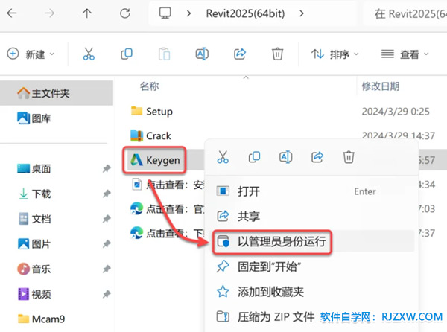Sort by 修改日期 column header
The image size is (447, 332).
pyautogui.click(x=381, y=86)
